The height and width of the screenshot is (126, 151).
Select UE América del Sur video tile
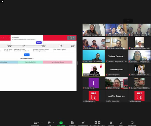pyautogui.click(x=117, y=43)
